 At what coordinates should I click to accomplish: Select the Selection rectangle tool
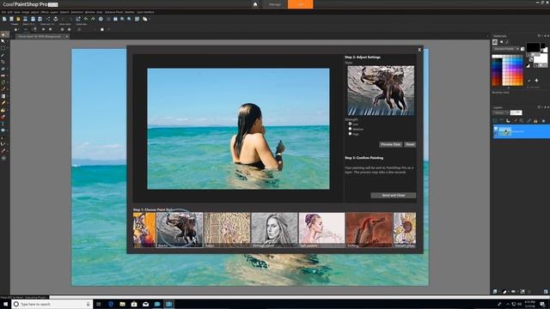[x=3, y=48]
